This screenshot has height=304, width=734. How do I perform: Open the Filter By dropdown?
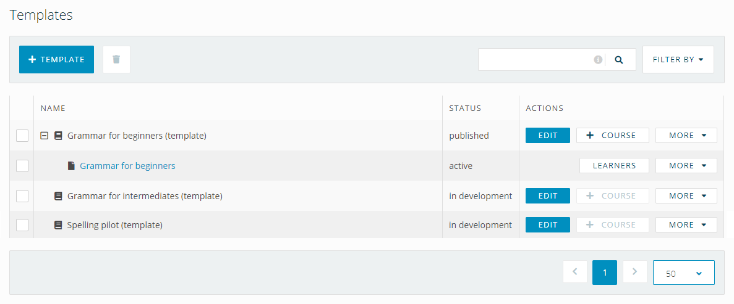[x=678, y=60]
